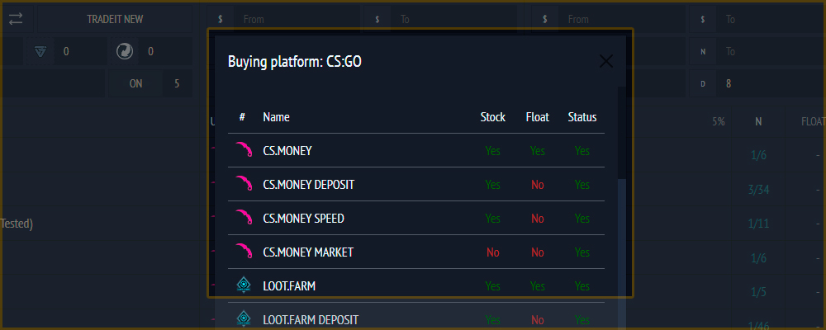Click the field showing 5 beside ON

[x=177, y=83]
